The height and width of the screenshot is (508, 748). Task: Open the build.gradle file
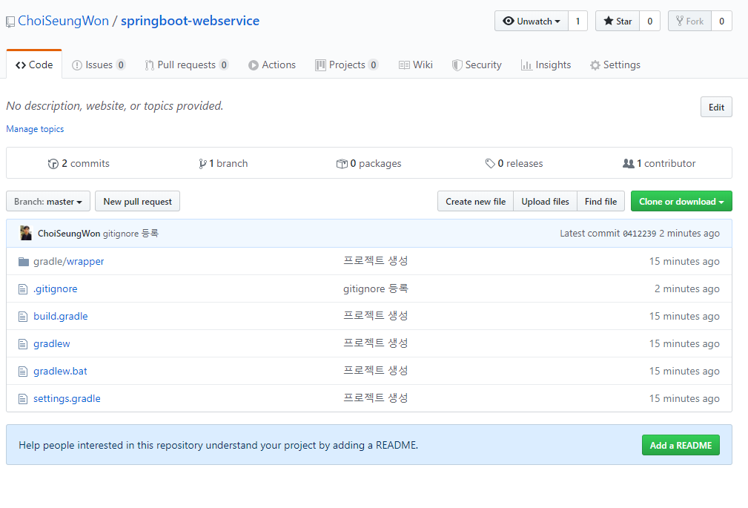point(61,316)
